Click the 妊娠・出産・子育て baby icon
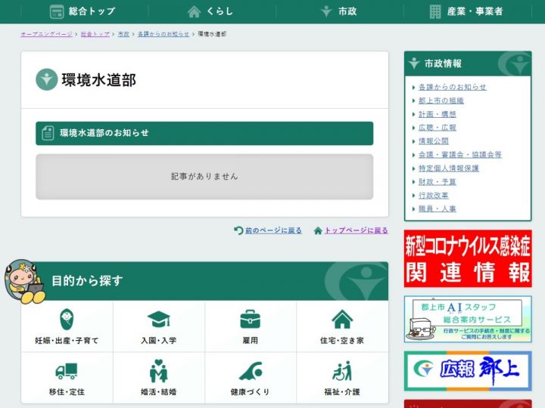This screenshot has width=545, height=408. [67, 319]
